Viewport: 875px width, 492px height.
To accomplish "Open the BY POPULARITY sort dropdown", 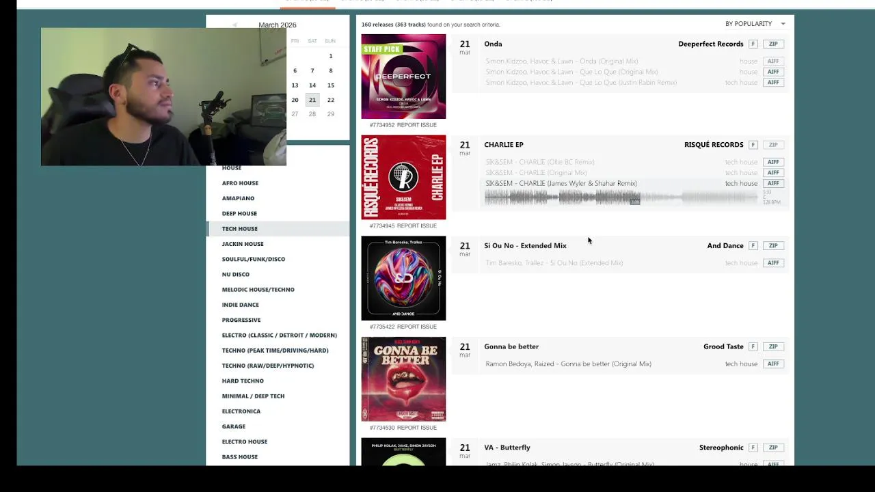I will (x=755, y=24).
